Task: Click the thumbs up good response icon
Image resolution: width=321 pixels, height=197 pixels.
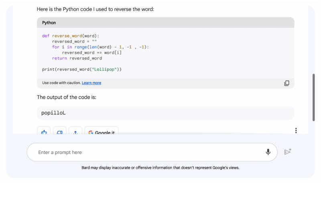Action: pyautogui.click(x=44, y=132)
